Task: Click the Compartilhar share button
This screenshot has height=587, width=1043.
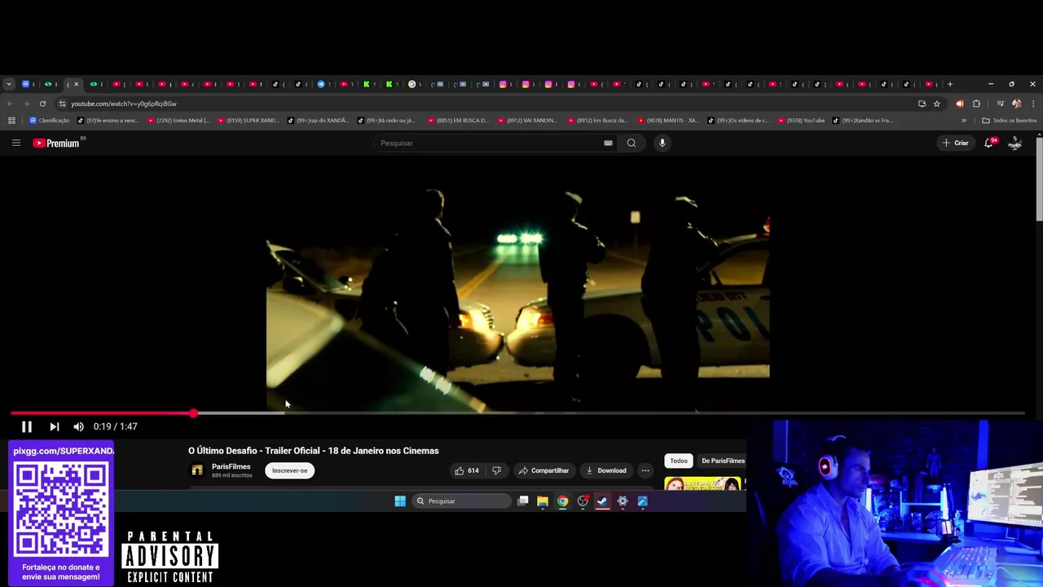Action: 543,470
